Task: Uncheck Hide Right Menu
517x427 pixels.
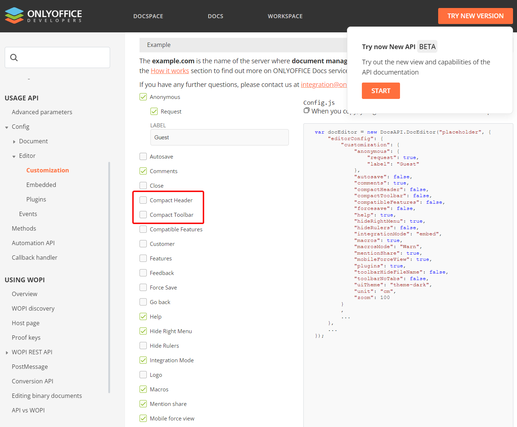Action: tap(143, 331)
